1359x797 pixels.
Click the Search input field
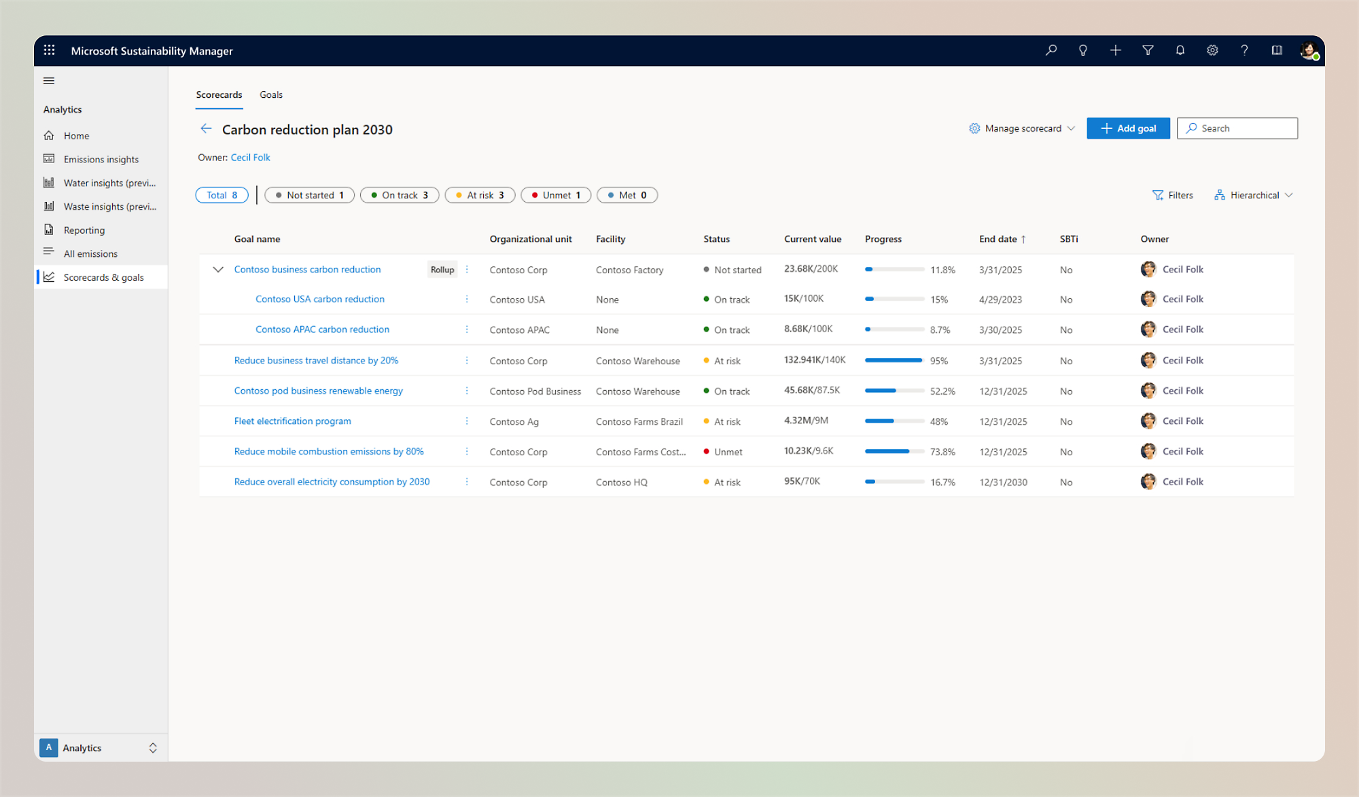coord(1237,128)
